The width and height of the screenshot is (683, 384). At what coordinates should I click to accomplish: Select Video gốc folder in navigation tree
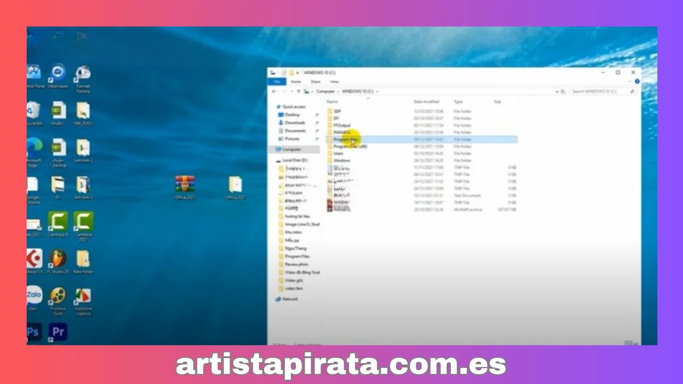tap(291, 281)
